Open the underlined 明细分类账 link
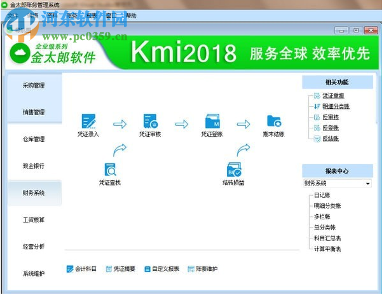The height and width of the screenshot is (295, 384). (336, 107)
